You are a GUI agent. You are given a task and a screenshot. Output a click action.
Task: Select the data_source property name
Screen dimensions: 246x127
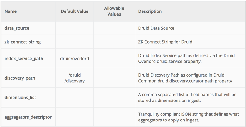(17, 28)
